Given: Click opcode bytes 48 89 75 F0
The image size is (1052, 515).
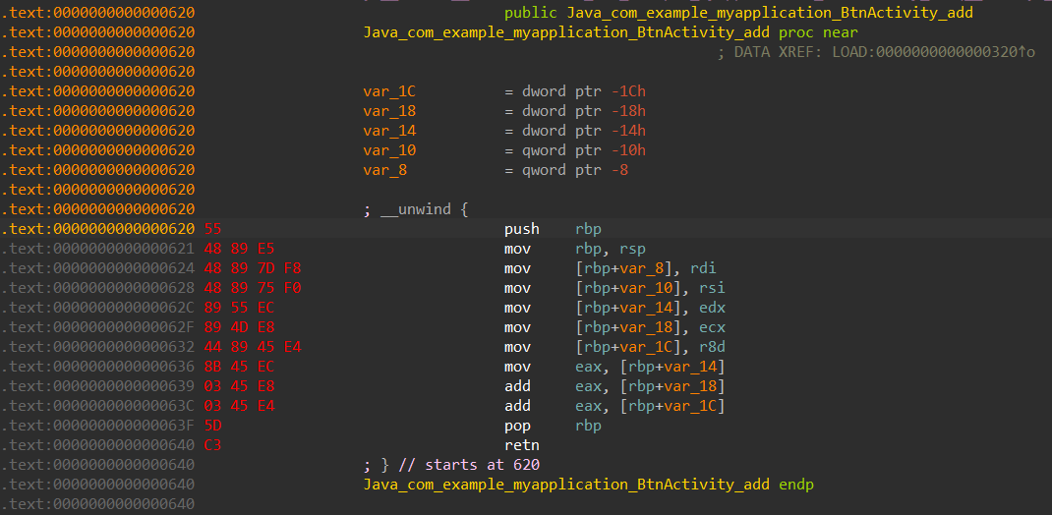Looking at the screenshot, I should pyautogui.click(x=253, y=288).
